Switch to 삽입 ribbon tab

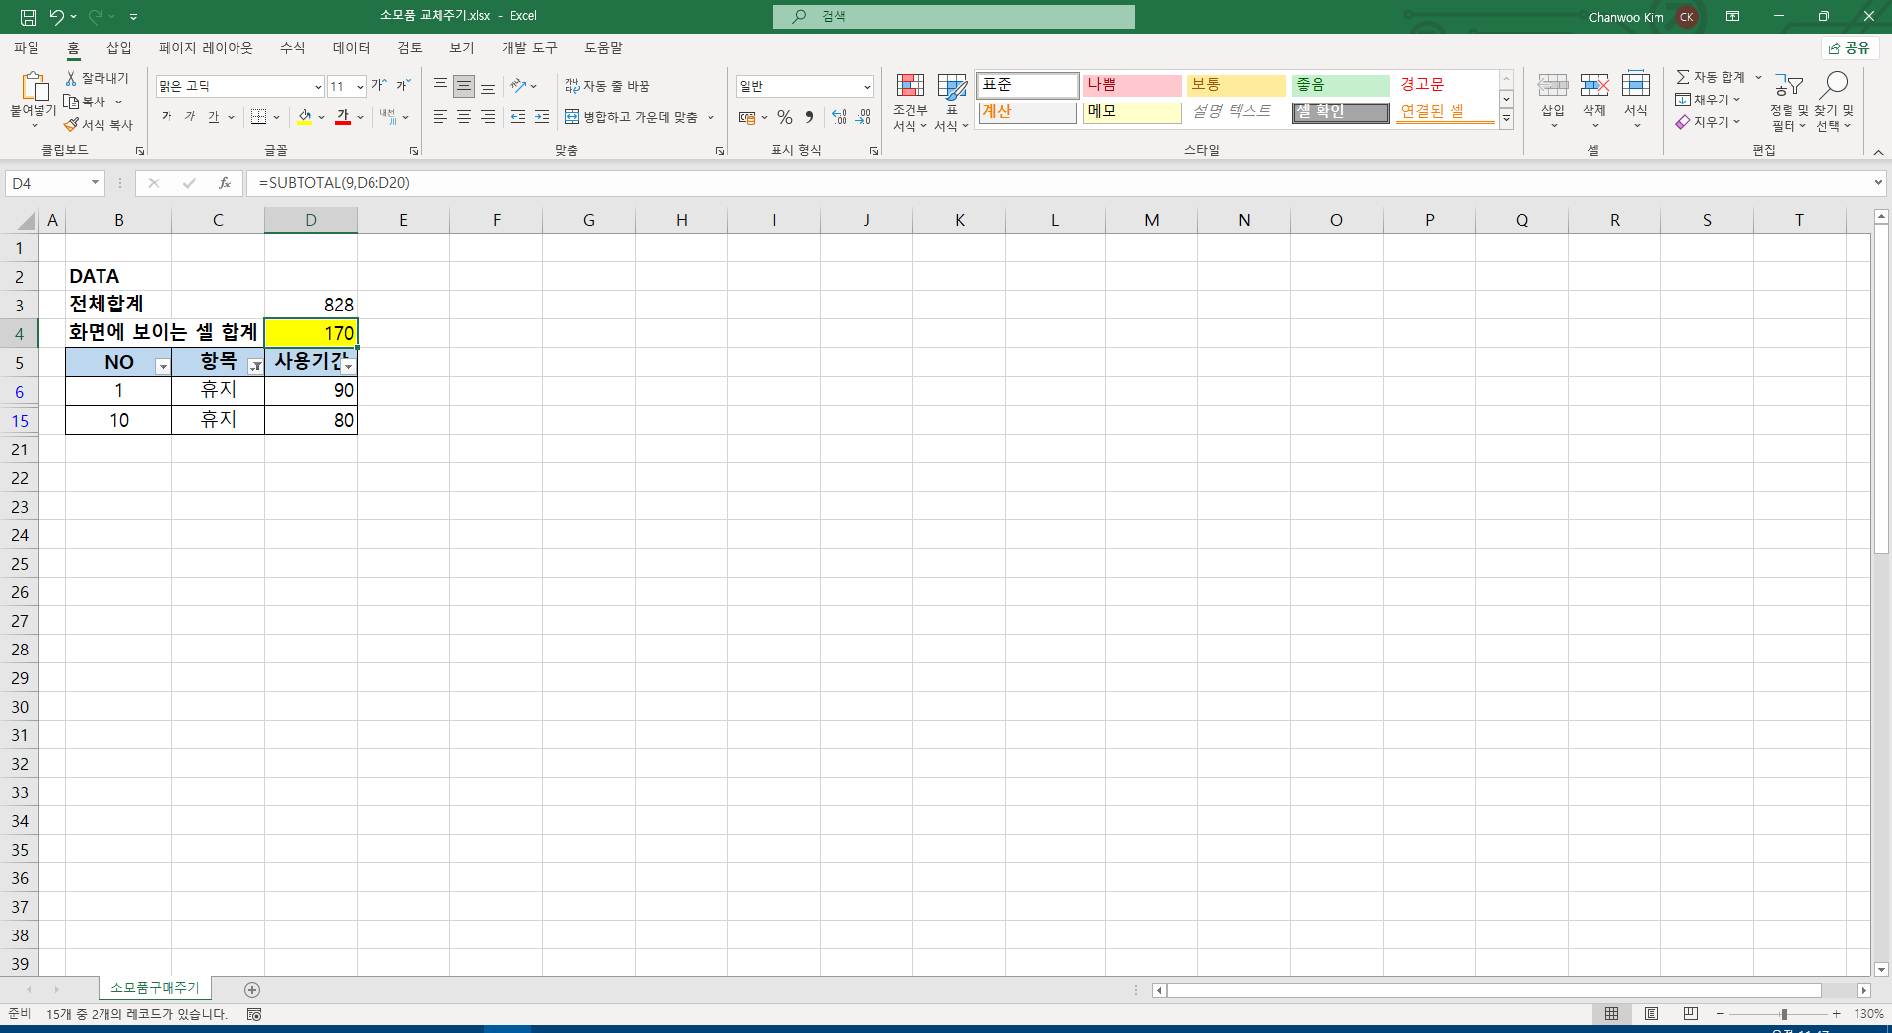(119, 47)
